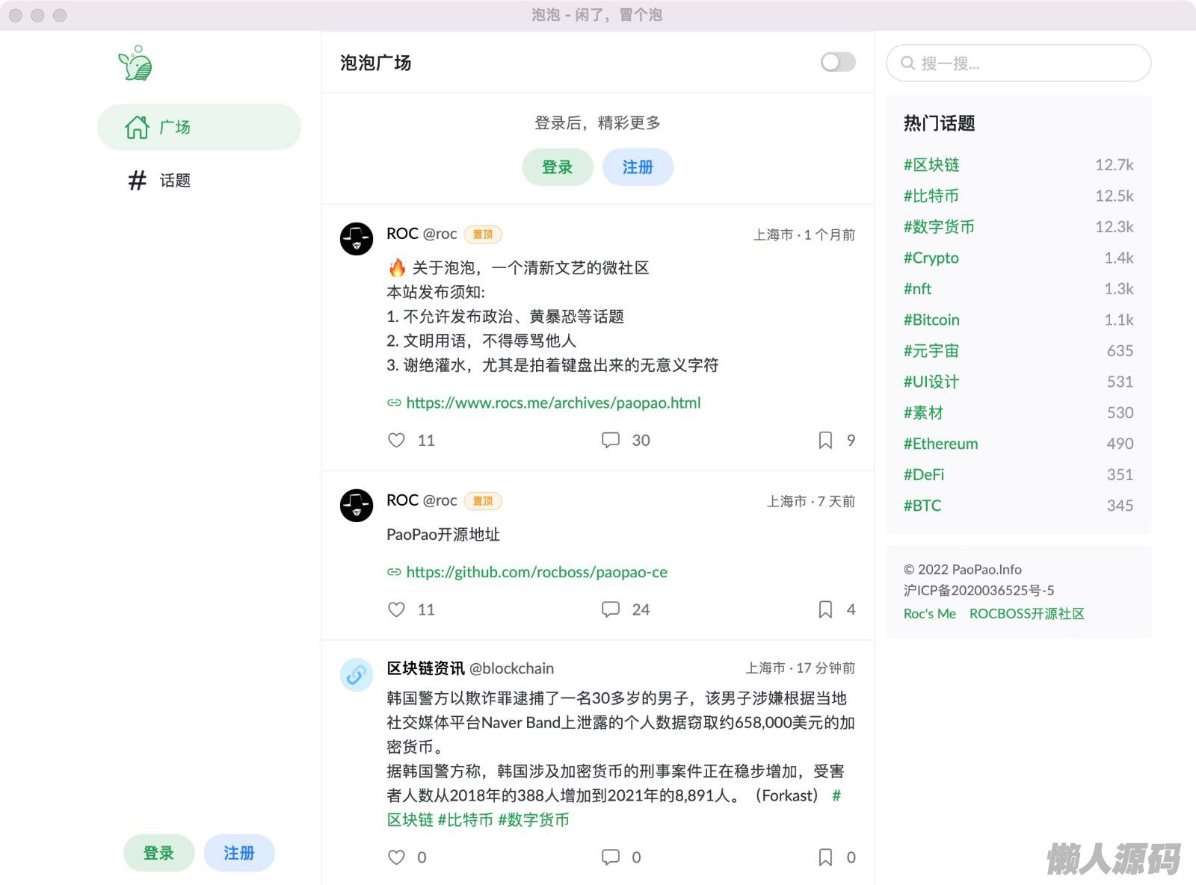Screen dimensions: 1196x885
Task: Bookmark the first pinned ROC post
Action: tap(825, 441)
